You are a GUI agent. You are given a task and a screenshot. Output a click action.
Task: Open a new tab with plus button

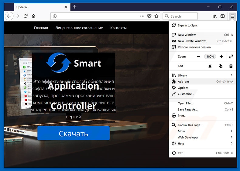tap(75, 7)
